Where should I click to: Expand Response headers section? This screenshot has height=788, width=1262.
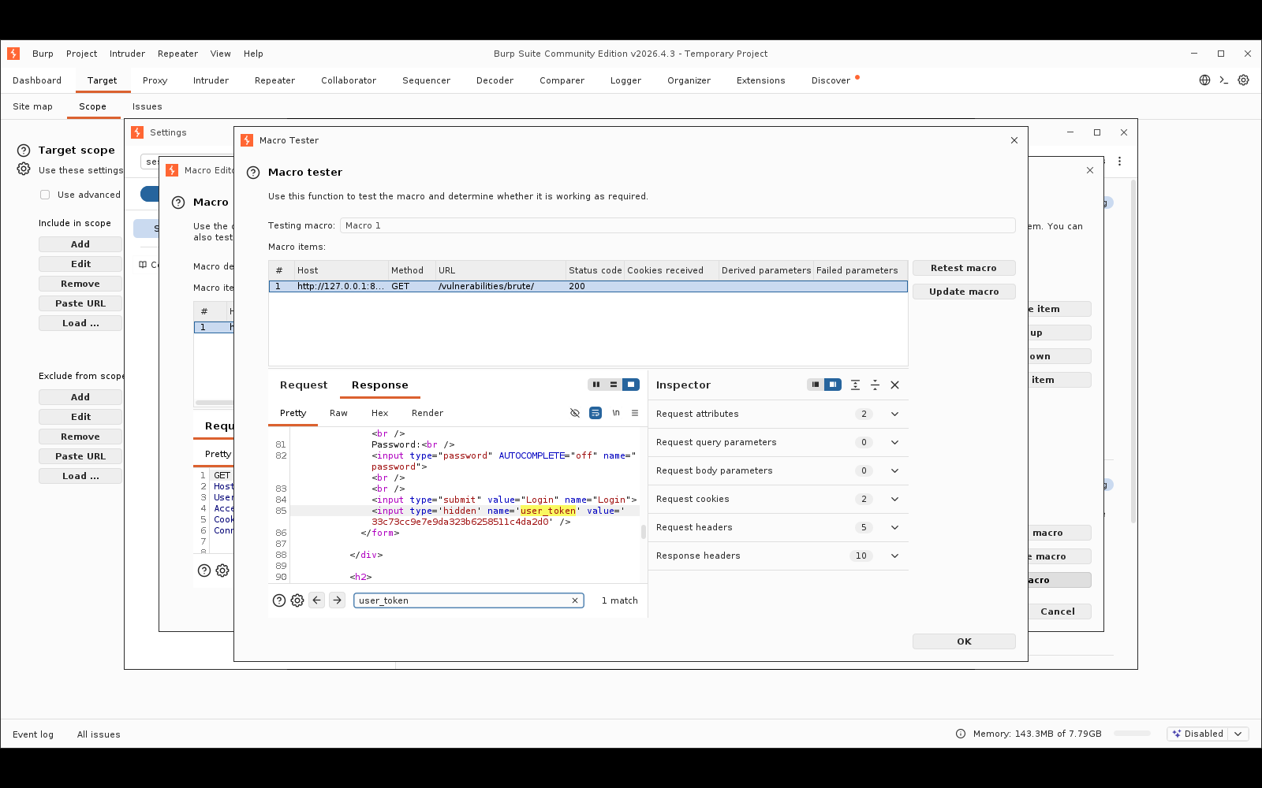895,556
